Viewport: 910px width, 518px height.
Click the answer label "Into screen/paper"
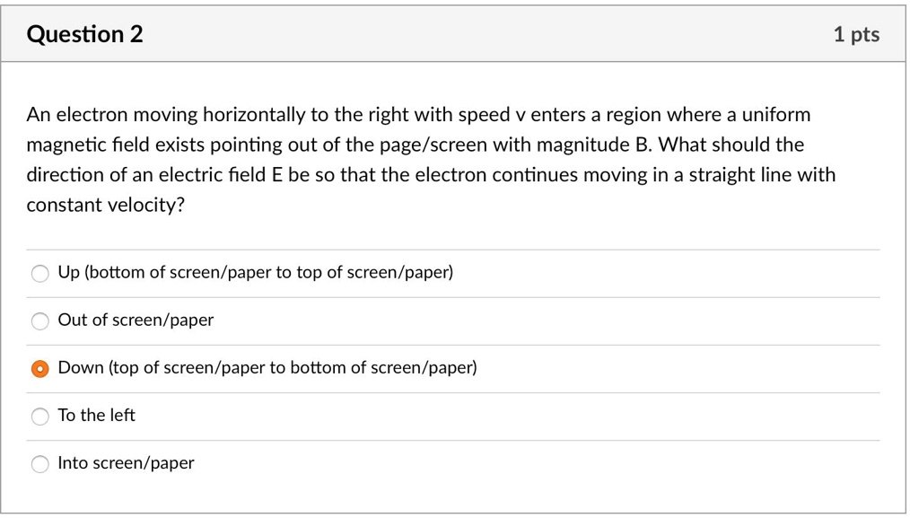(126, 463)
